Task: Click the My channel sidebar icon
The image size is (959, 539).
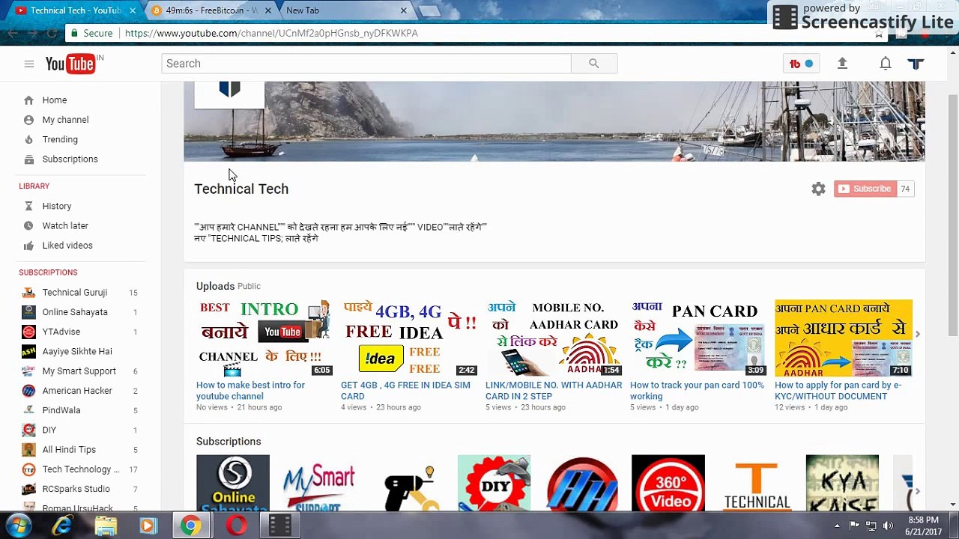Action: pos(28,120)
